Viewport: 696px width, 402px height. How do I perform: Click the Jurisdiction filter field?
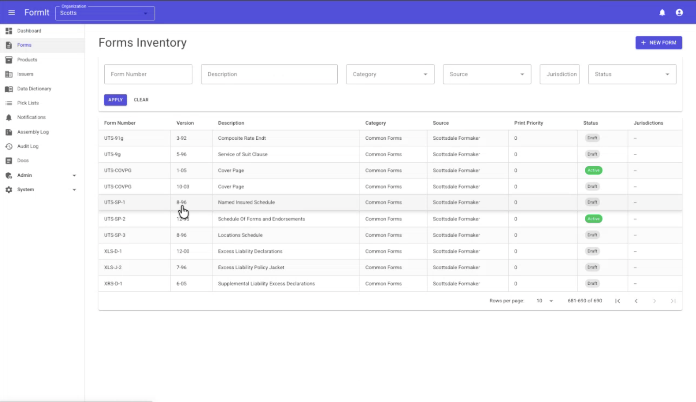pyautogui.click(x=559, y=74)
